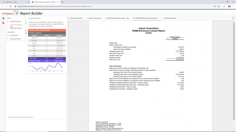The height and width of the screenshot is (132, 236).
Task: Bookmark this page with the star icon
Action: click(219, 6)
